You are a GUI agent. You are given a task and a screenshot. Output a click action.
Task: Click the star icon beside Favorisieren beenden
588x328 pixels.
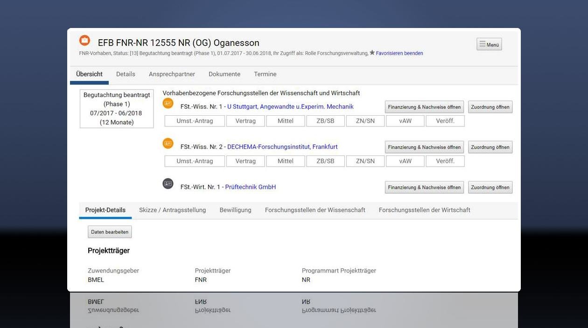[372, 53]
